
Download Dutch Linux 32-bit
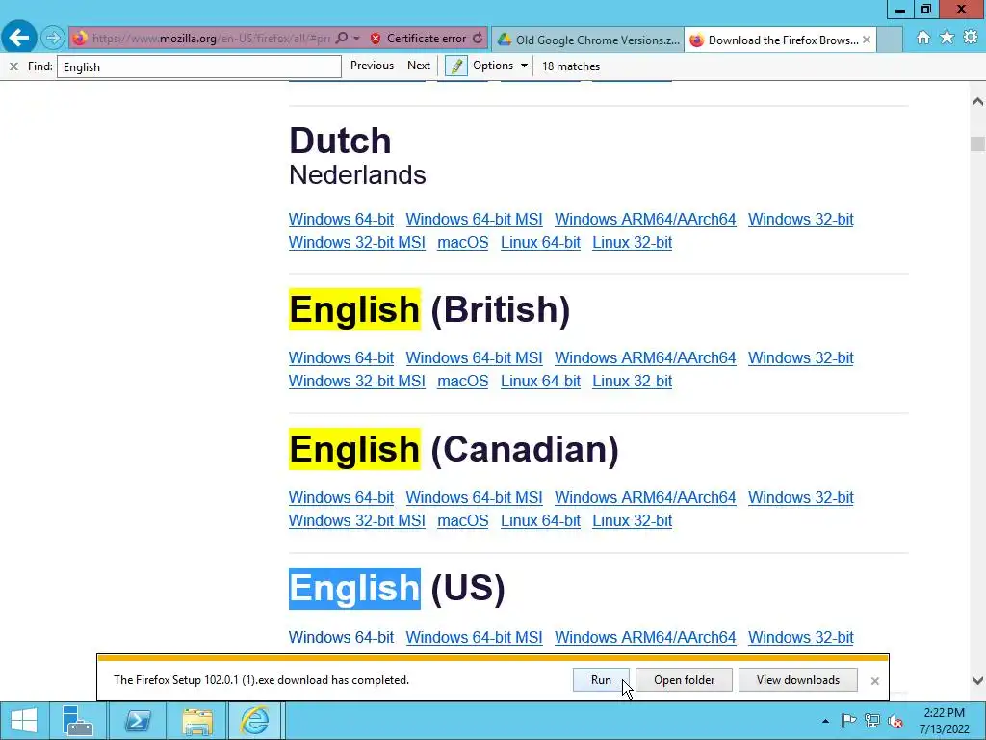point(632,242)
